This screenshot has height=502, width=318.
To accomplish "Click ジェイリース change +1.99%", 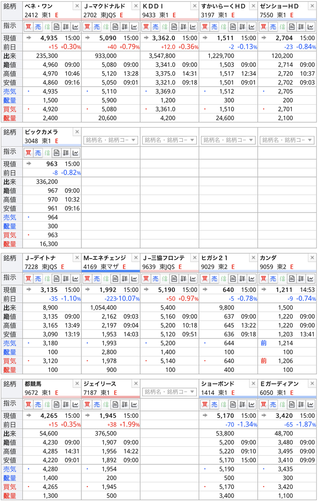I will click(x=130, y=424).
